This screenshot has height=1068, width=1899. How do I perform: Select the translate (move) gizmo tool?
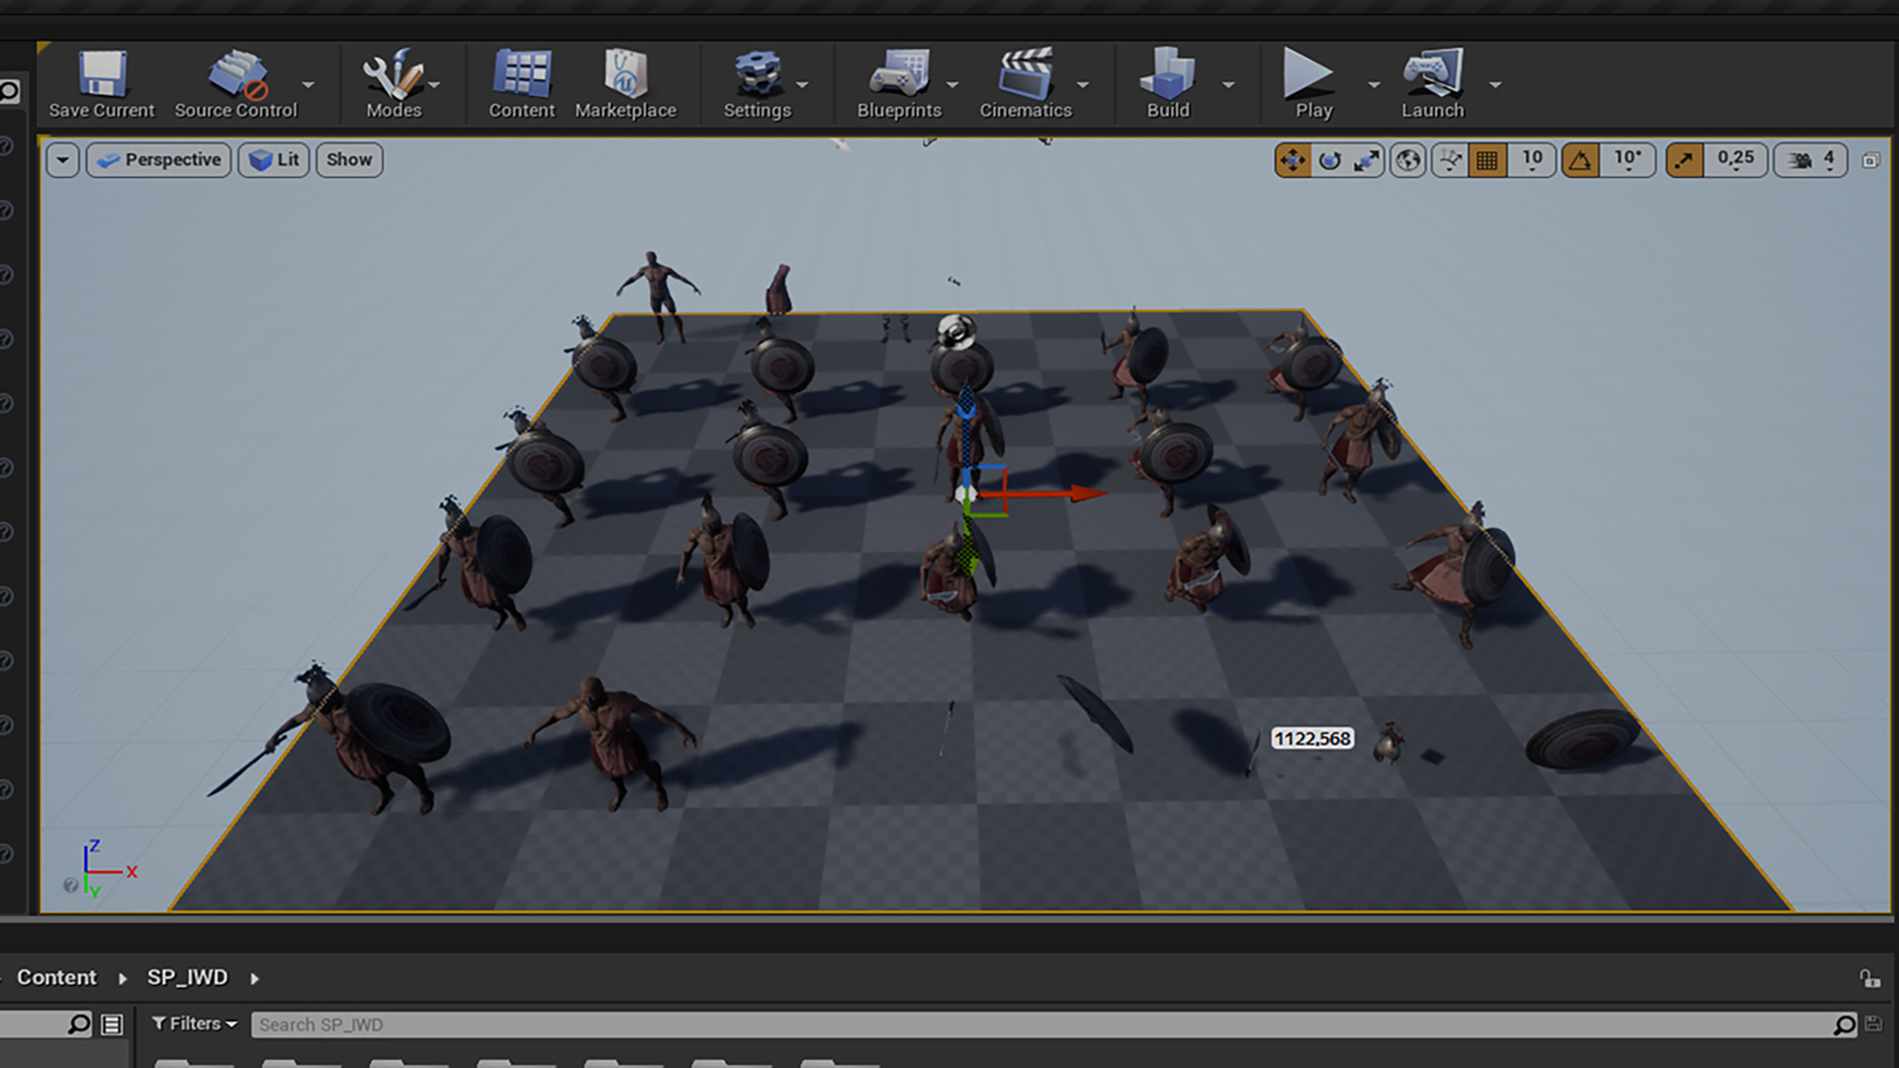(1293, 160)
